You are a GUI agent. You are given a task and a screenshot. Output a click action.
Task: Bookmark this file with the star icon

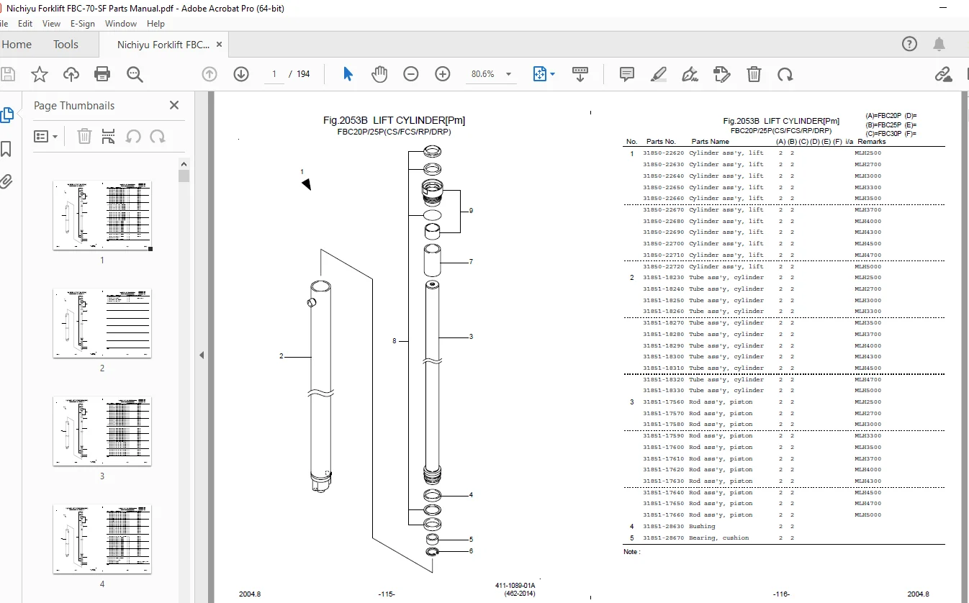pos(40,74)
